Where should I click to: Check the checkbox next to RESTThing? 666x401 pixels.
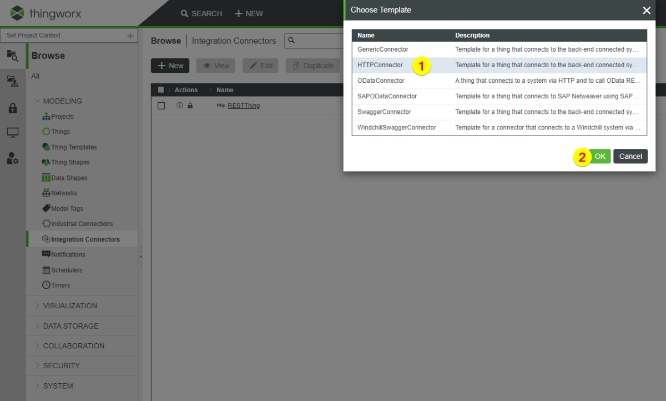[x=161, y=106]
